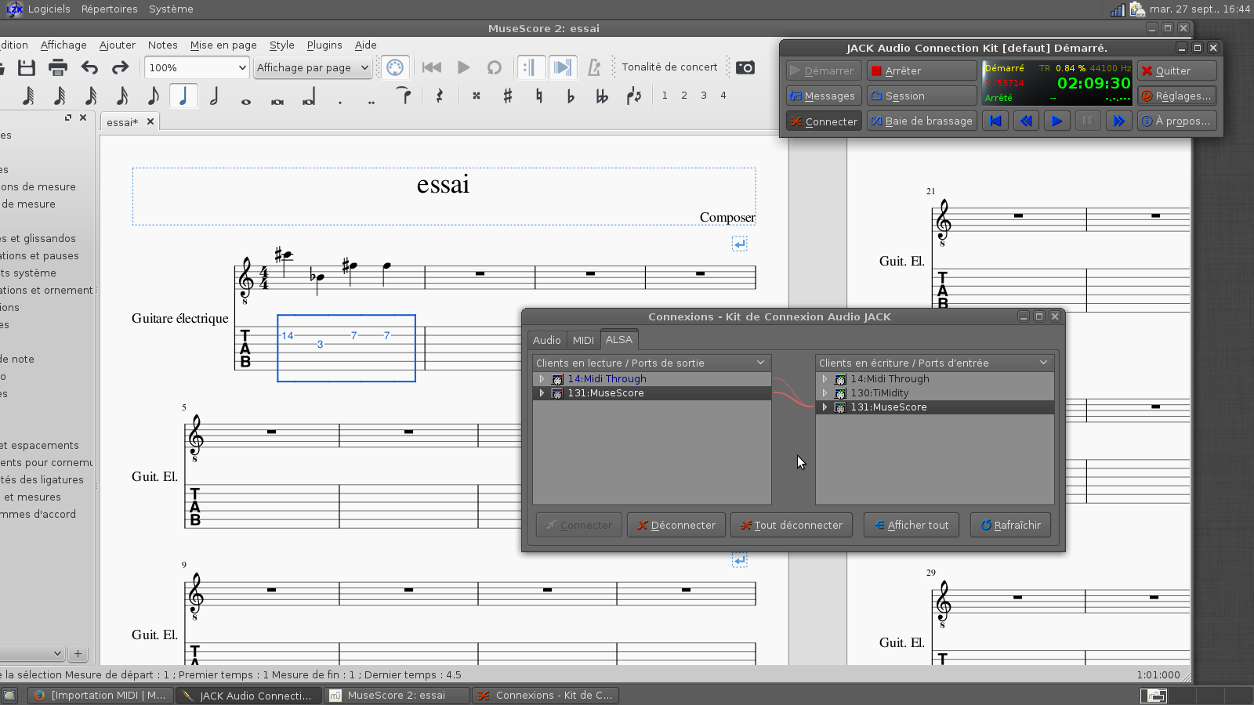Screen dimensions: 1254x705
Task: Toggle MIDI input button in toolbar
Action: pyautogui.click(x=395, y=68)
